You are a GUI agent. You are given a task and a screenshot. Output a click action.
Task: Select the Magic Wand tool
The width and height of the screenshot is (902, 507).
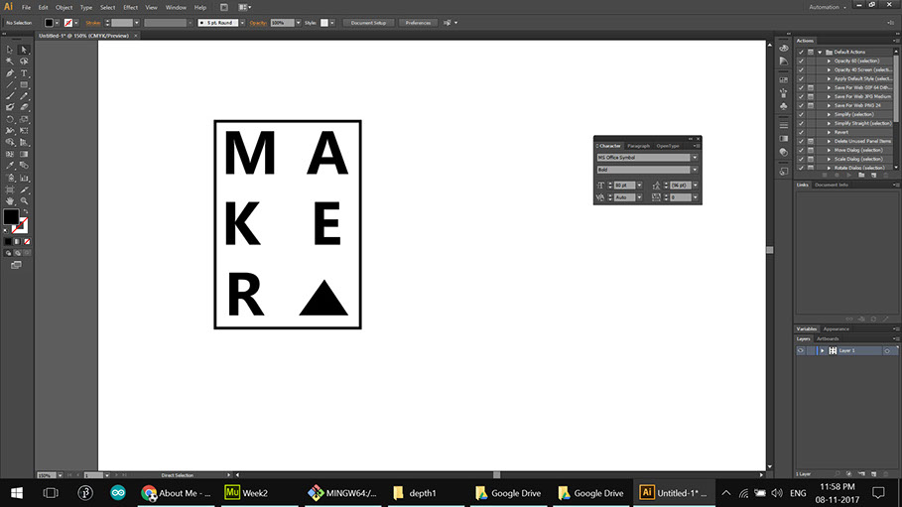[10, 62]
